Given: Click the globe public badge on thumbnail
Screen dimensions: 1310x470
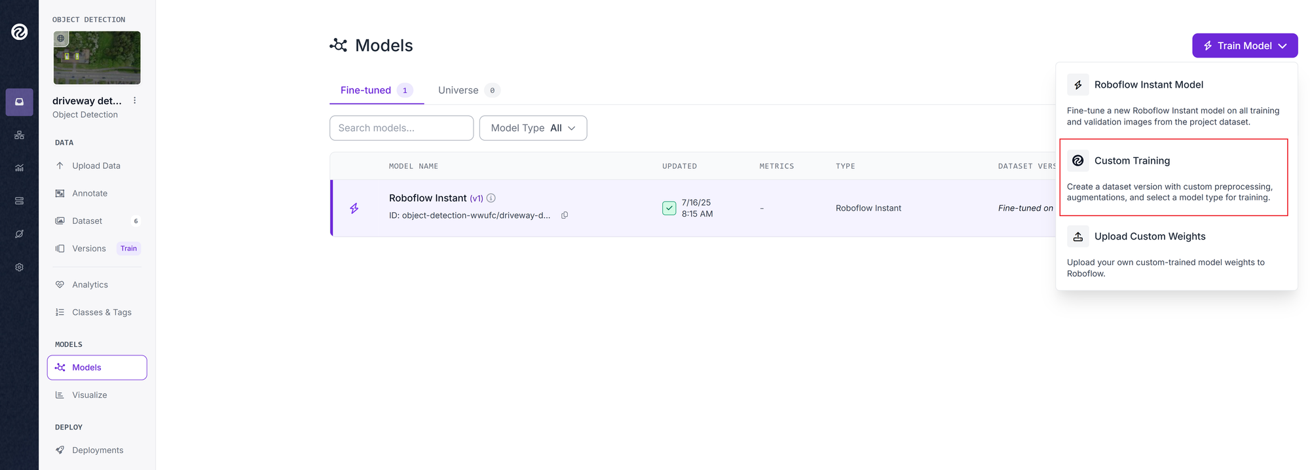Looking at the screenshot, I should pos(61,39).
